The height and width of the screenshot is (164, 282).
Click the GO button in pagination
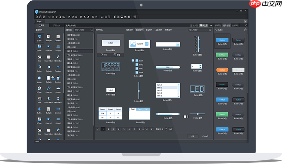point(170,129)
